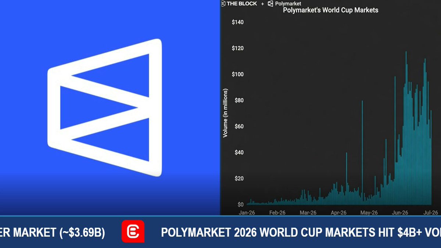The height and width of the screenshot is (248, 441).
Task: Click the $0 y-axis label
Action: tap(240, 204)
